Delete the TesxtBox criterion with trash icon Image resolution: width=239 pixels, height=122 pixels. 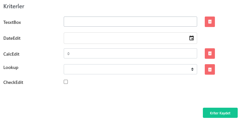(210, 22)
